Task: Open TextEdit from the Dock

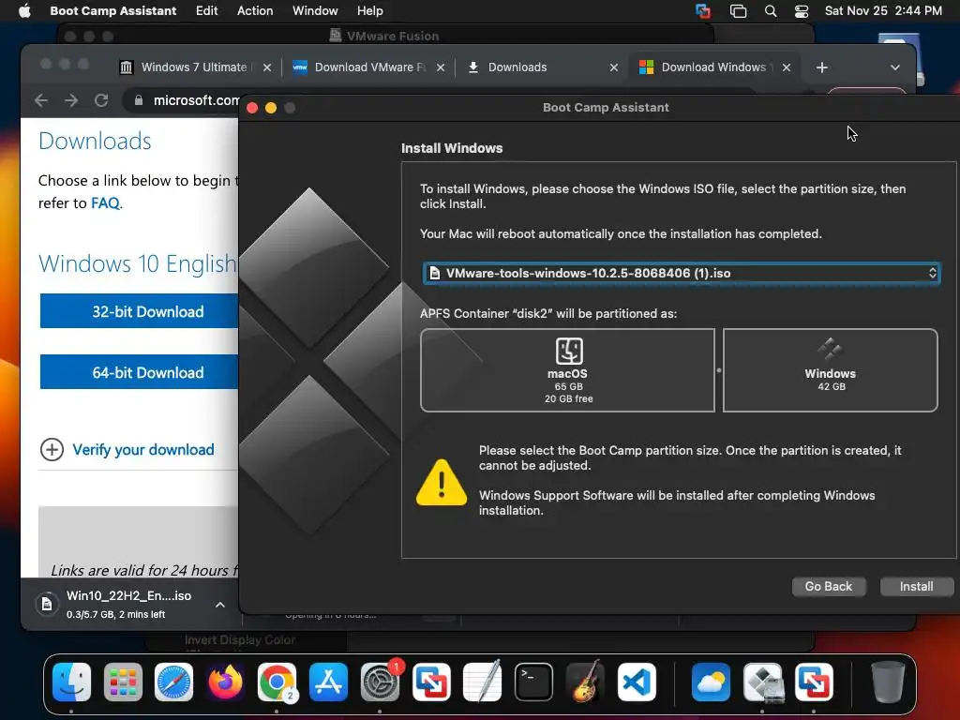Action: pyautogui.click(x=483, y=682)
